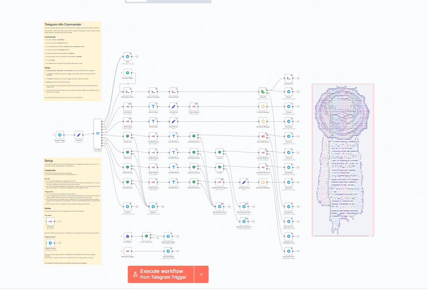The width and height of the screenshot is (428, 298).
Task: Select the Cmd Switch node
Action: pos(98,133)
